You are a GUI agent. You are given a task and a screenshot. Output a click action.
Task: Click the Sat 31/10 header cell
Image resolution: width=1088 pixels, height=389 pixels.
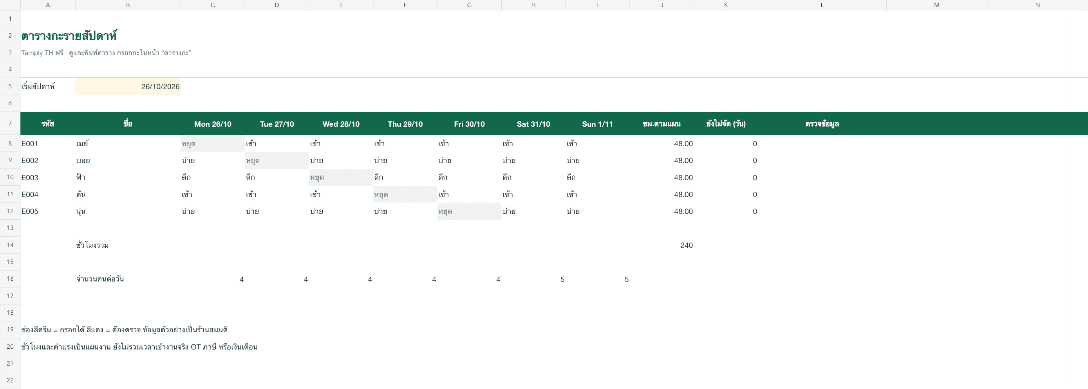tap(533, 124)
